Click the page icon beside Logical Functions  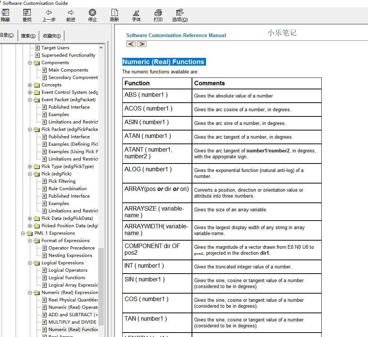(x=44, y=278)
